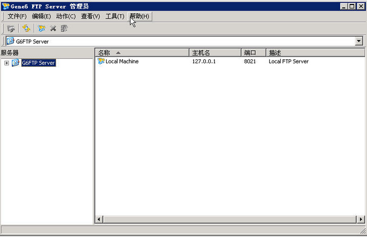The image size is (367, 237).
Task: Click the yellow refresh arrows toolbar icon
Action: 26,28
